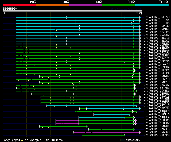Open the UniRef100_Q9FPP4 entry

157,73
